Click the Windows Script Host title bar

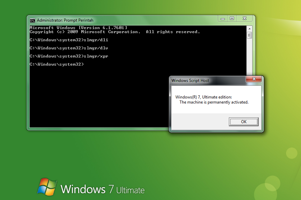pos(208,81)
